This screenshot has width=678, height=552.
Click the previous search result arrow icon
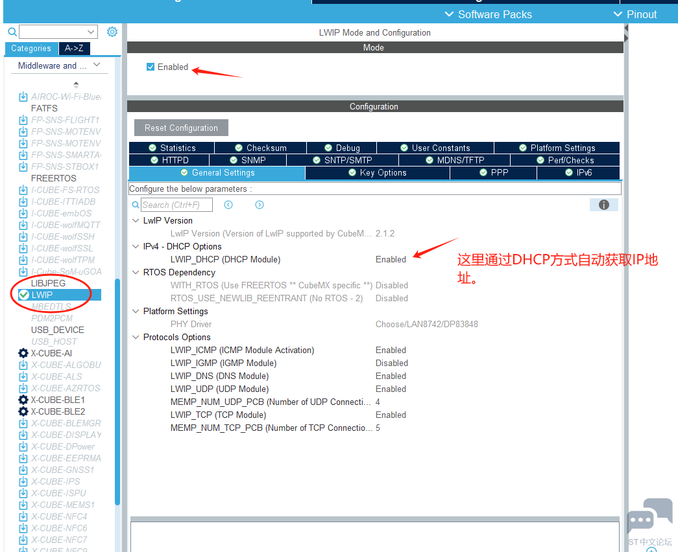coord(228,205)
